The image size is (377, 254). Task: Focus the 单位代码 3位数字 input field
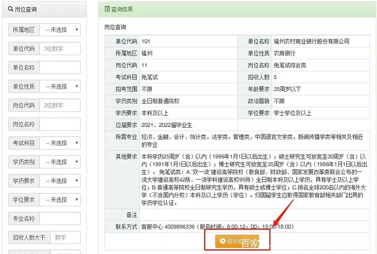60,49
